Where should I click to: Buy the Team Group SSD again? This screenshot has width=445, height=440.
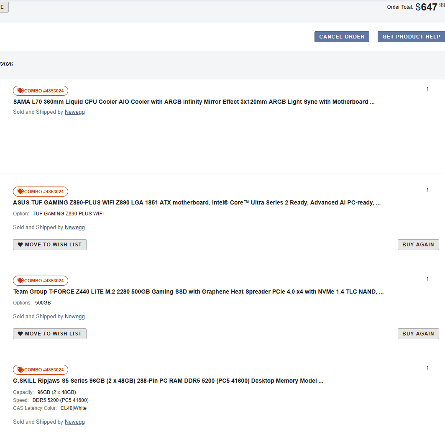(x=418, y=334)
